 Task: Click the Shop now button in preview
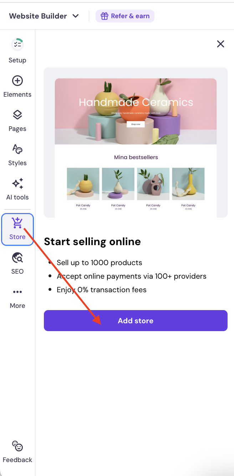click(136, 124)
